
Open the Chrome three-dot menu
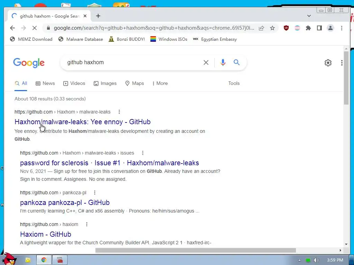[x=342, y=28]
